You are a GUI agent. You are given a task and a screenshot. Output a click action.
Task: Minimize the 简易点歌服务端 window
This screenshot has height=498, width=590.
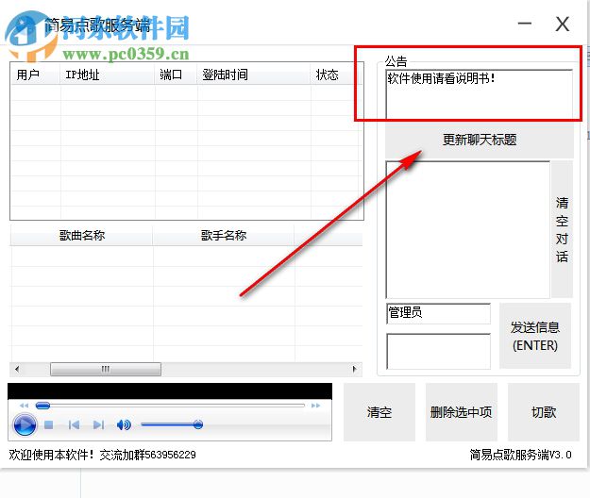point(525,25)
